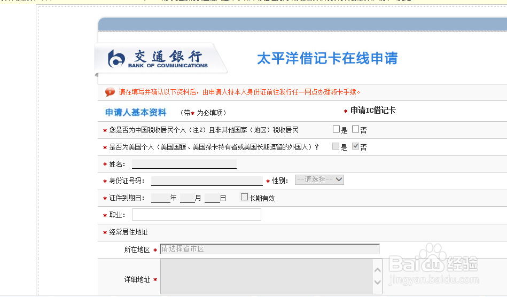The height and width of the screenshot is (297, 507).
Task: Click the year field of 证件到期日
Action: [161, 198]
